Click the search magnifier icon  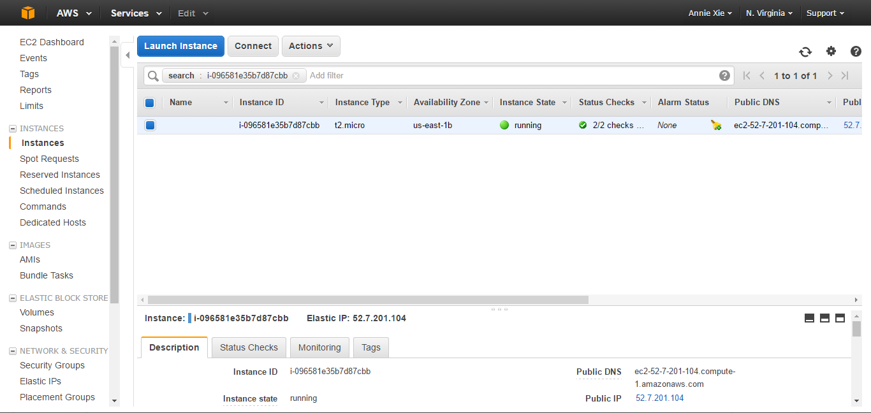(153, 76)
